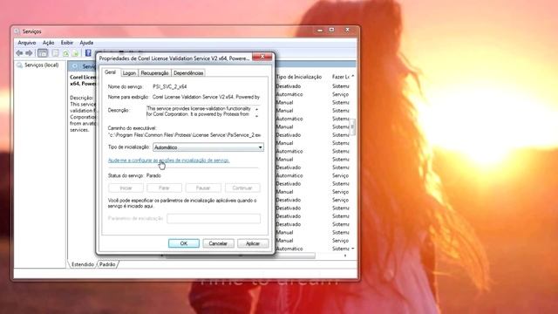Viewport: 558px width, 314px height.
Task: Click the Export list toolbar icon
Action: 75,53
